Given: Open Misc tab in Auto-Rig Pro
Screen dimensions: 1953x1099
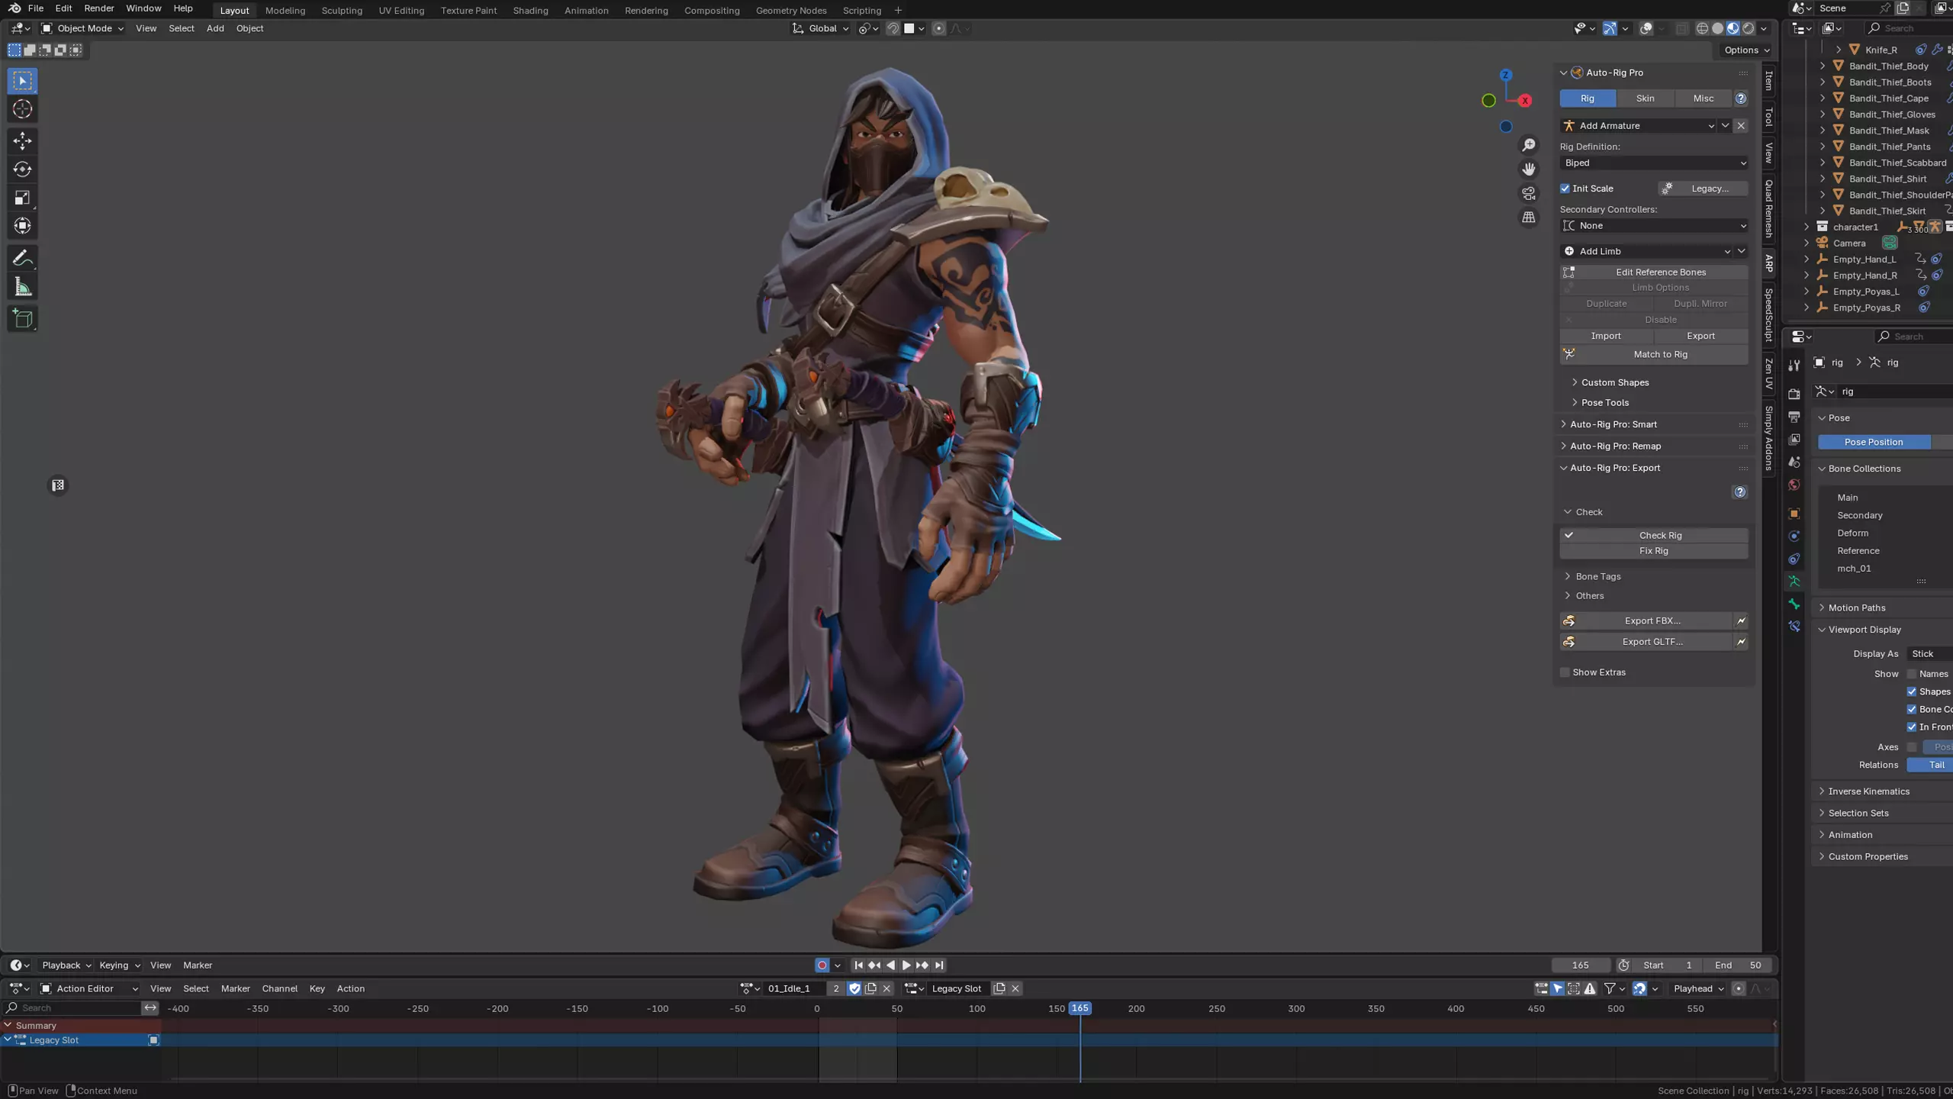Looking at the screenshot, I should 1703,98.
